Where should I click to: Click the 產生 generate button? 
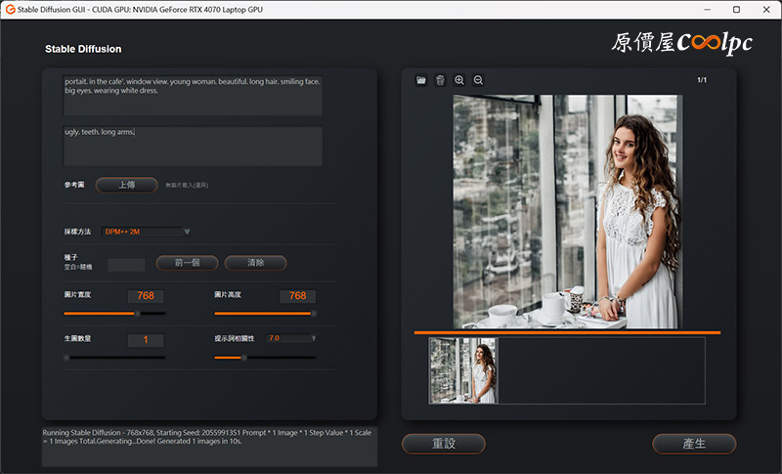pos(694,444)
